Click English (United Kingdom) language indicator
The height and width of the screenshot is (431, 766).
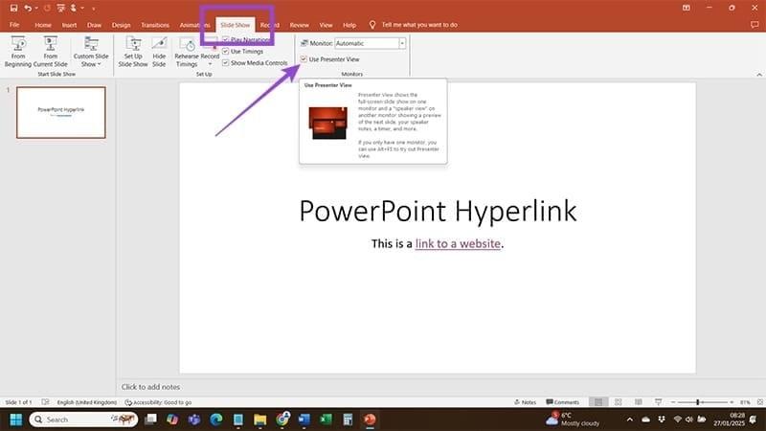point(87,402)
